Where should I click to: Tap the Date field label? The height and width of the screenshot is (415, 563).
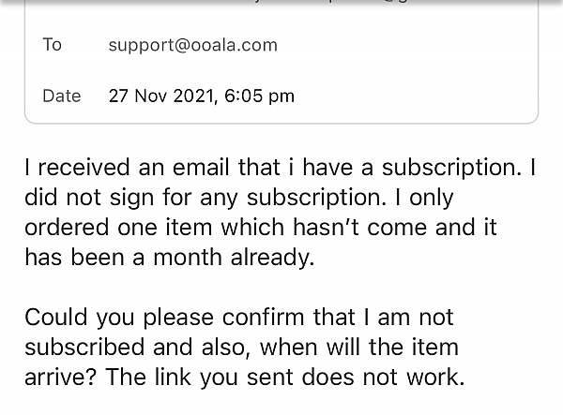61,96
